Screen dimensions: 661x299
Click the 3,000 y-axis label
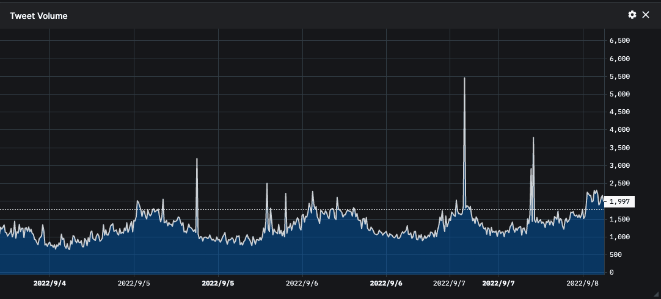pos(619,165)
